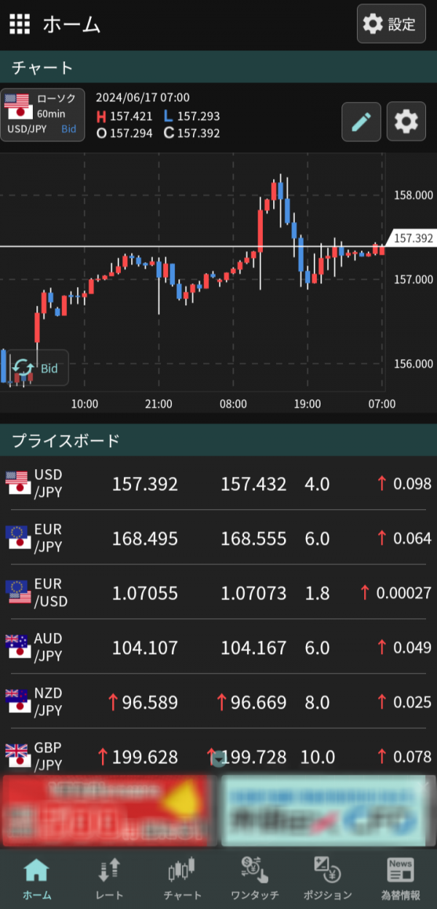Select EUR/JPY ask price 168.555

(x=253, y=539)
